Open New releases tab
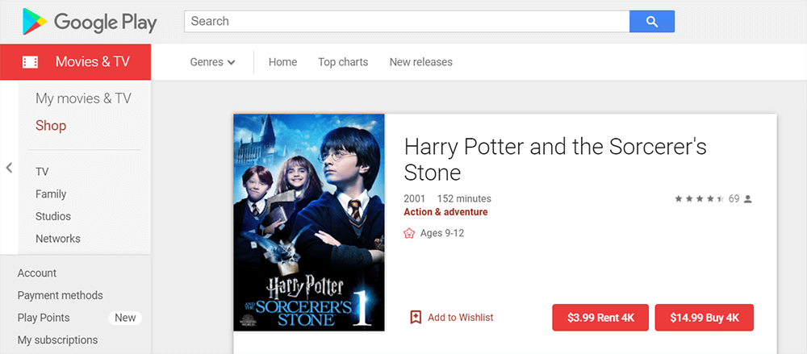 [421, 62]
